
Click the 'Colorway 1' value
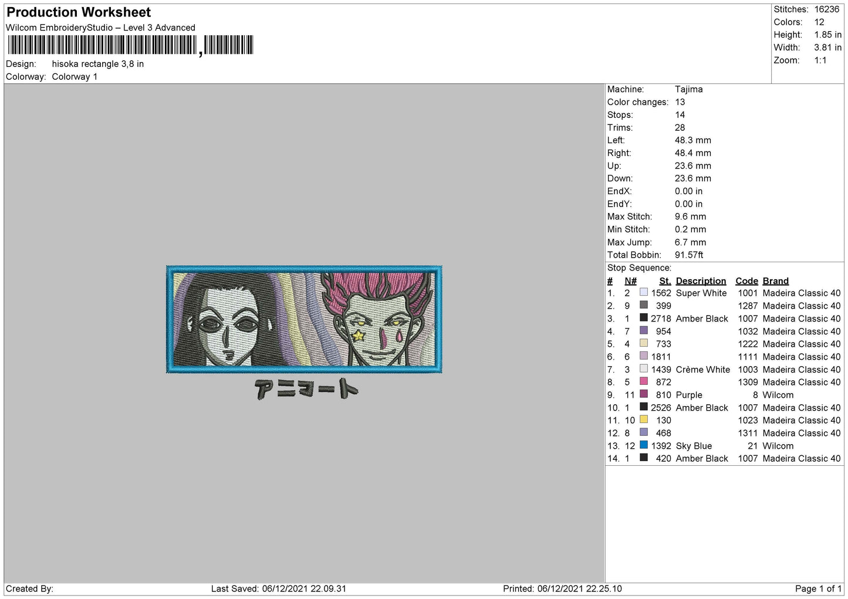pyautogui.click(x=75, y=77)
